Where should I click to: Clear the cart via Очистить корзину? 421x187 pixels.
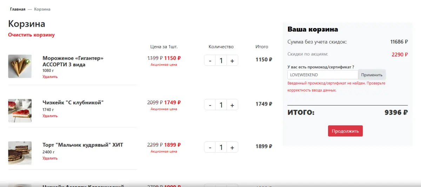[x=31, y=35]
